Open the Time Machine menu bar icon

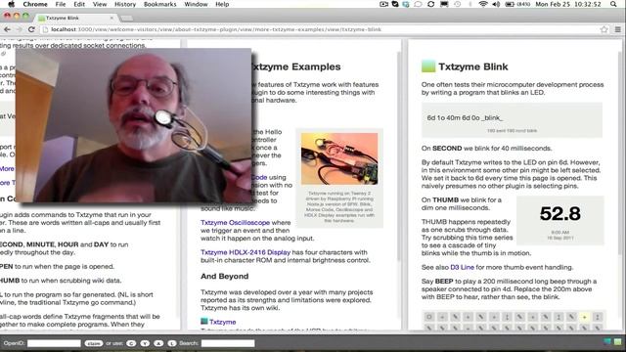click(457, 4)
